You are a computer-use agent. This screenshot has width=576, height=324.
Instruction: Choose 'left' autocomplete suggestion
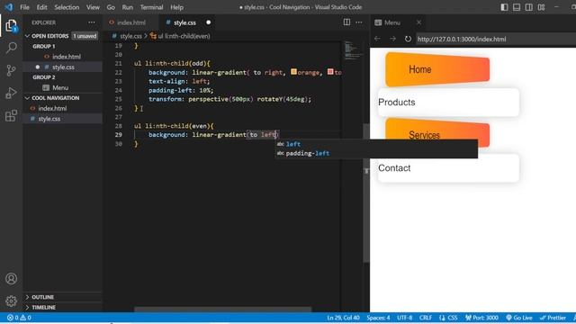(x=376, y=144)
